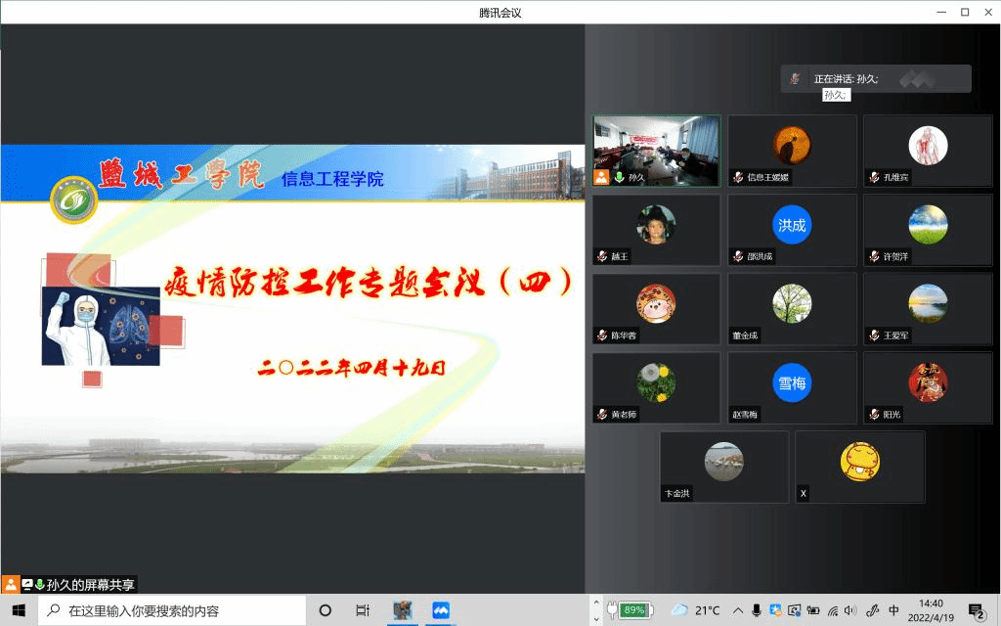Click the pinned game app icon in taskbar
Screen dimensions: 1001x626
pos(402,610)
